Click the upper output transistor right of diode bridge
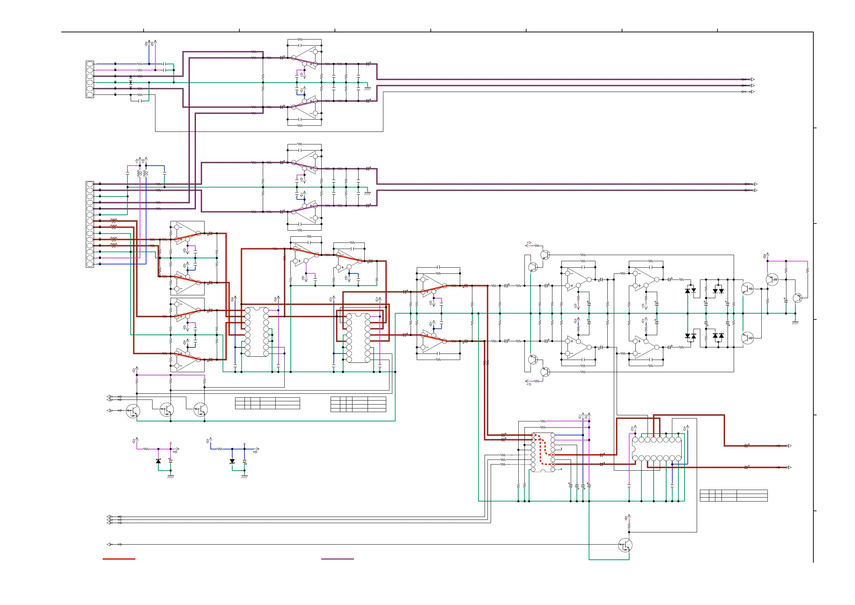 point(747,288)
